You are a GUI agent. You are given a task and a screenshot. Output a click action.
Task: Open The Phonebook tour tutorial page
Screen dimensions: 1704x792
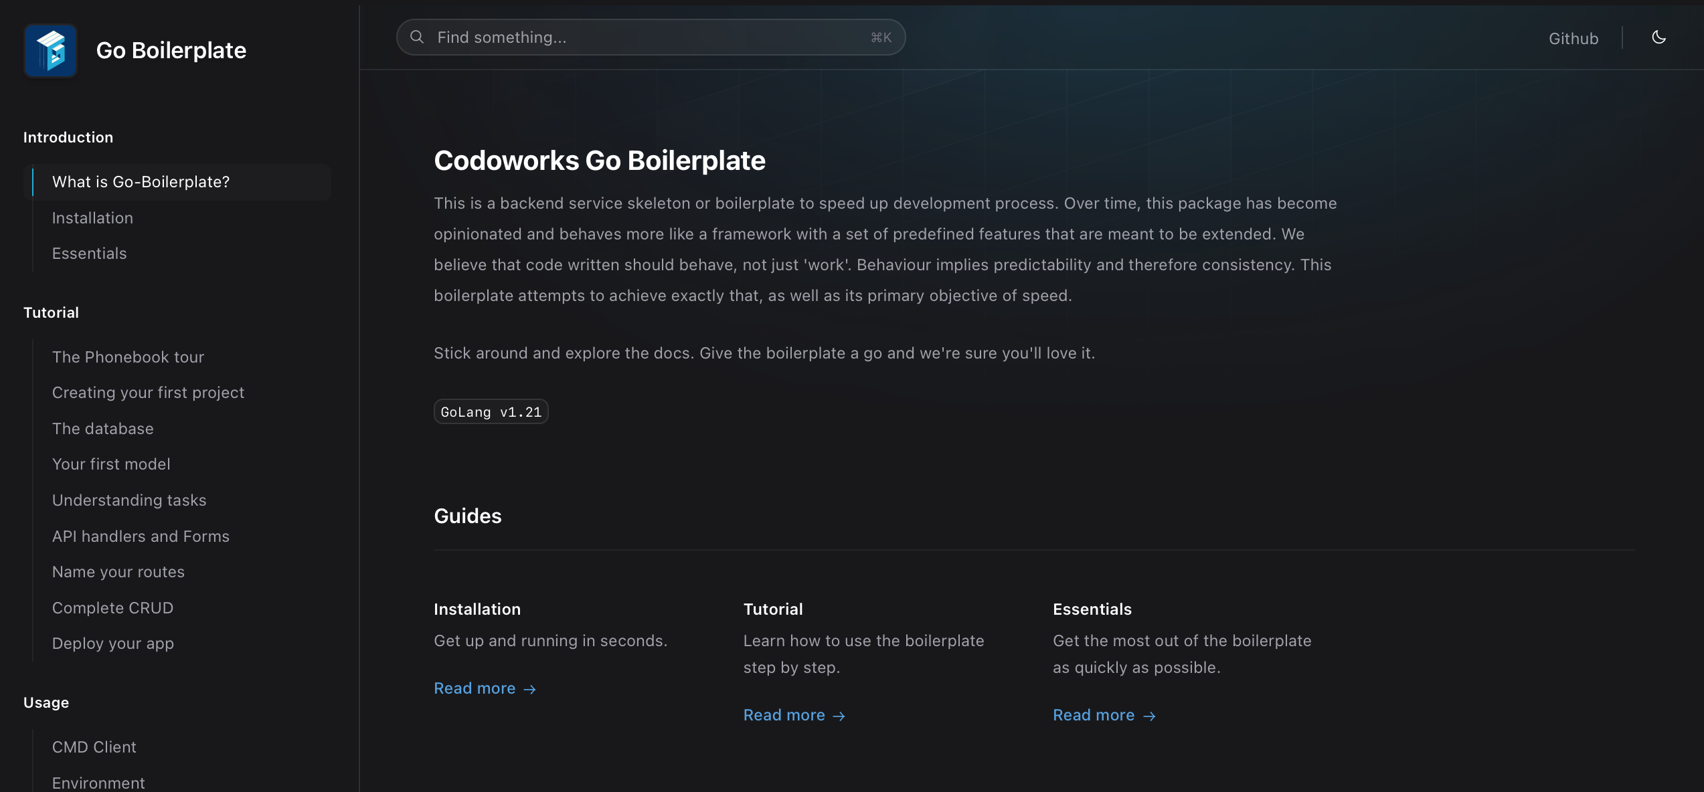[128, 357]
